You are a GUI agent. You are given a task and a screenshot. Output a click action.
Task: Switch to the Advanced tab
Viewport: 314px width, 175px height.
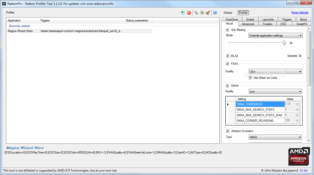pyautogui.click(x=248, y=24)
